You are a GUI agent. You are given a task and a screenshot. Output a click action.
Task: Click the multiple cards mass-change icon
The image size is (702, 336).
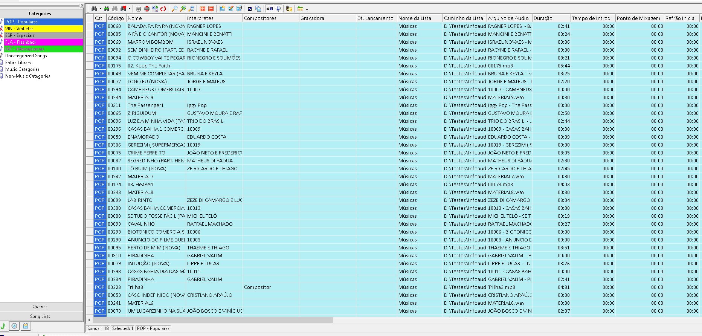(x=239, y=9)
